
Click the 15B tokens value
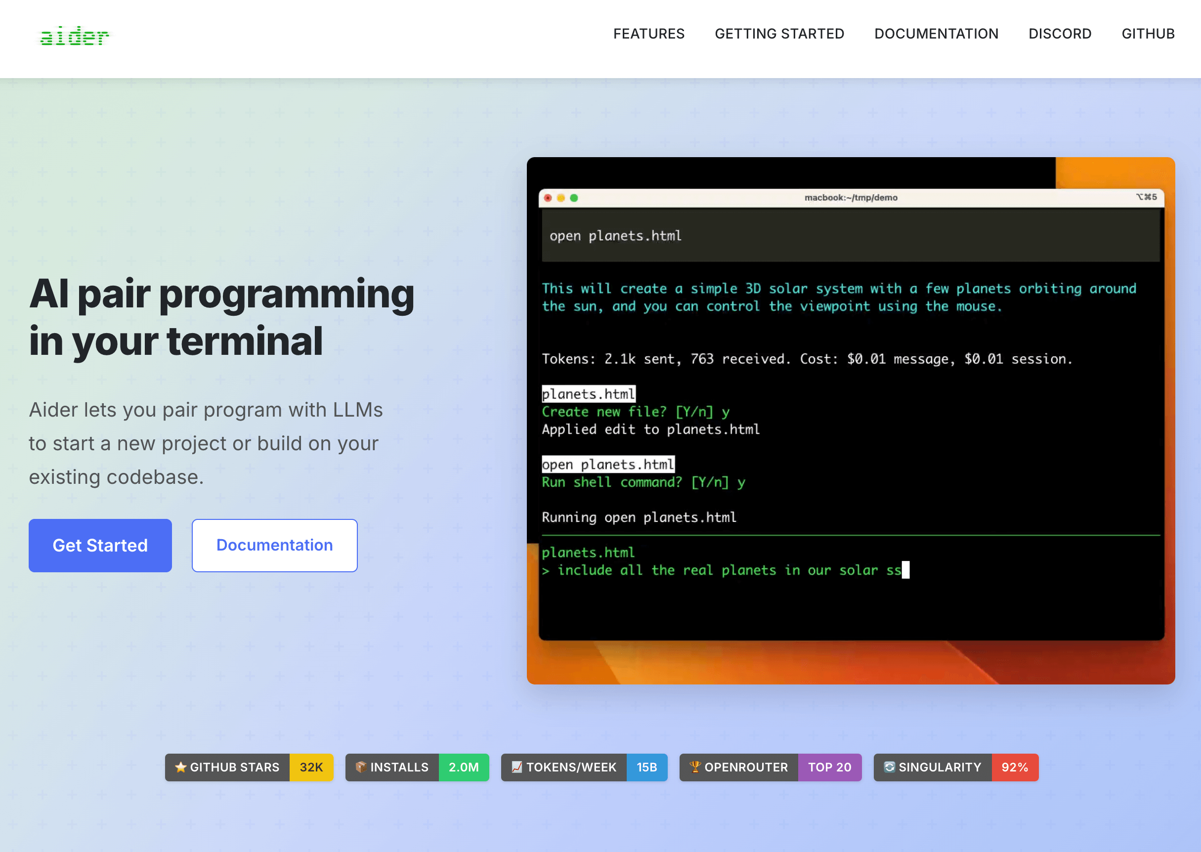coord(646,767)
